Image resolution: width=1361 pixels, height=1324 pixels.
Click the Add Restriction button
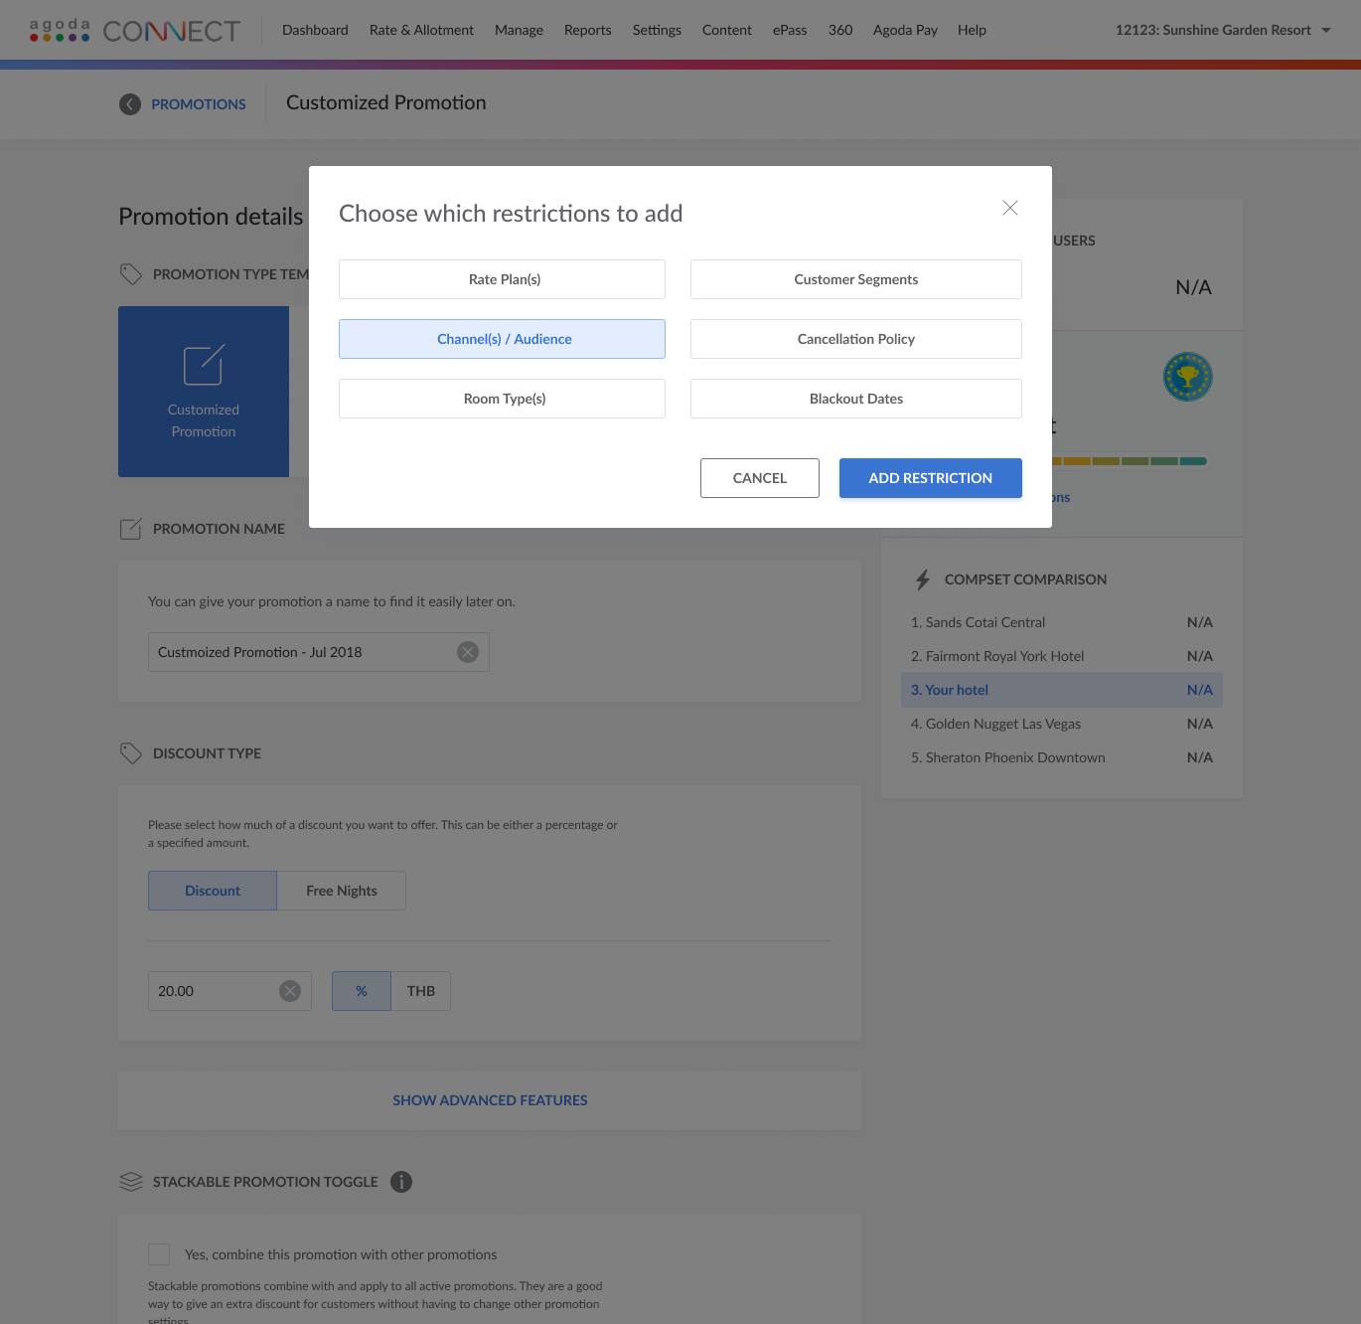[x=930, y=478]
